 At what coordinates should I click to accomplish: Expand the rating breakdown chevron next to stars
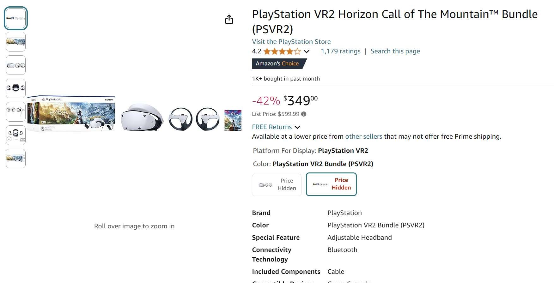click(x=307, y=51)
